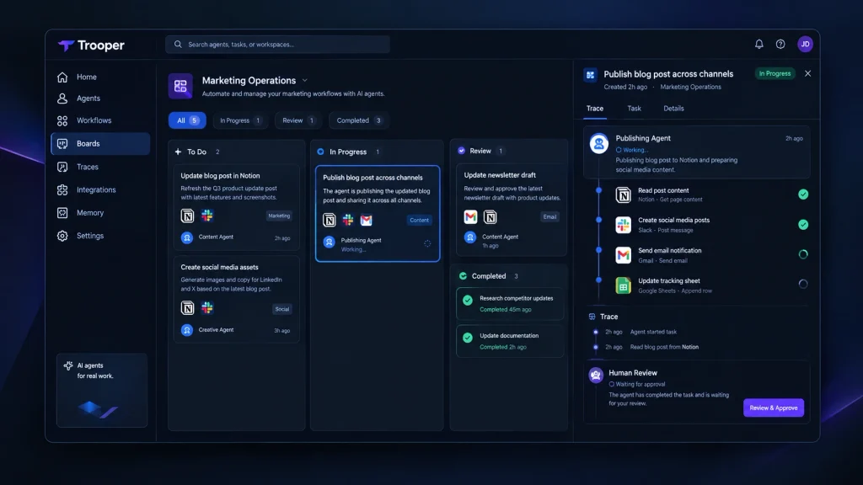
Task: Click the Notion icon on Update newsletter draft card
Action: (490, 216)
